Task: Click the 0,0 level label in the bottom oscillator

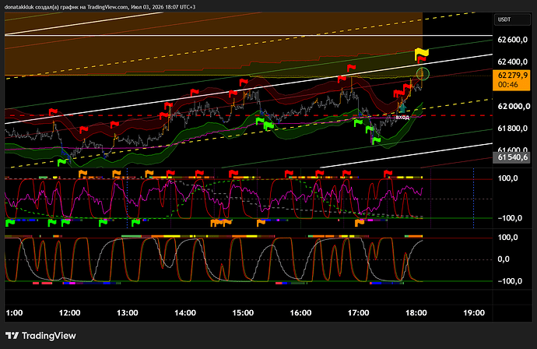Action: pos(504,259)
